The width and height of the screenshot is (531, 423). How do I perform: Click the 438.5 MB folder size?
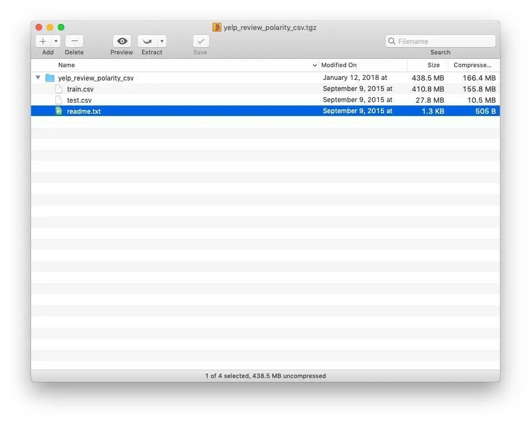coord(428,78)
